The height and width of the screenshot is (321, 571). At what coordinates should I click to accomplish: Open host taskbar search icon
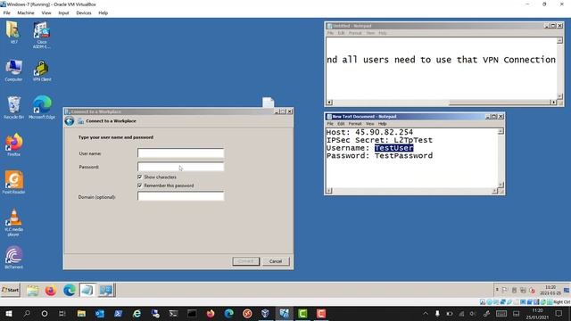(27, 313)
